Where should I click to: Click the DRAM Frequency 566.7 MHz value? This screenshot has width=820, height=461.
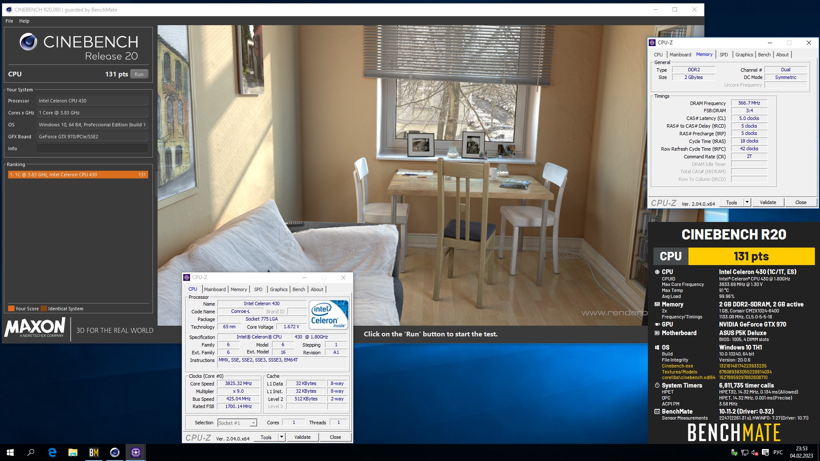749,103
